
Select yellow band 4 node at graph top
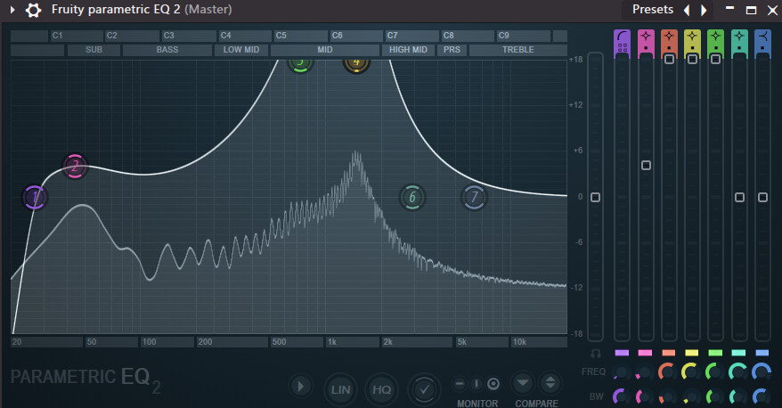click(x=356, y=63)
